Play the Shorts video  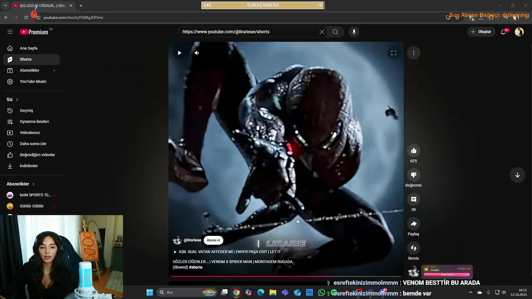point(180,53)
